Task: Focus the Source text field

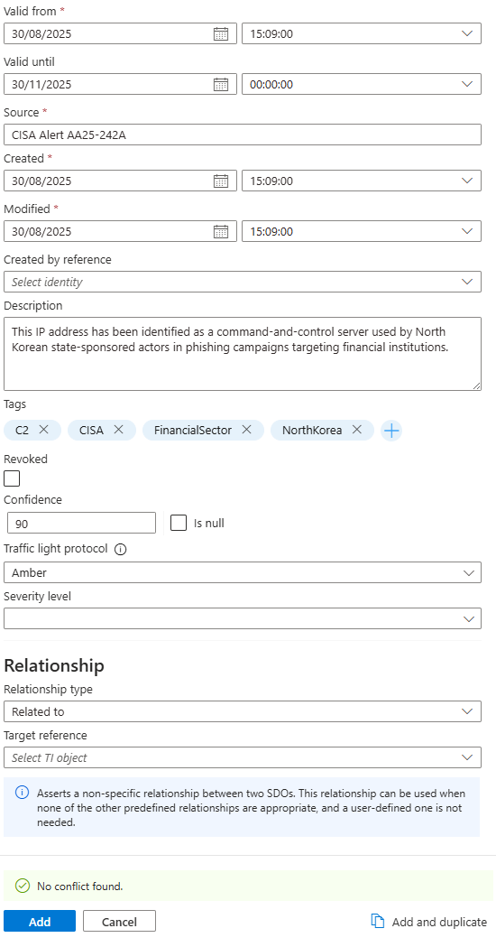Action: [x=243, y=135]
